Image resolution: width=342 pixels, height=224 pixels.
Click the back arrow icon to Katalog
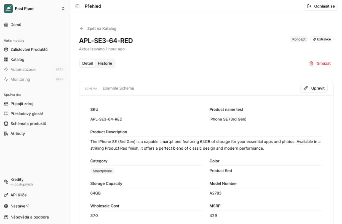click(82, 28)
